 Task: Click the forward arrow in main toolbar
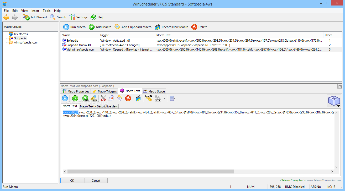pyautogui.click(x=15, y=17)
